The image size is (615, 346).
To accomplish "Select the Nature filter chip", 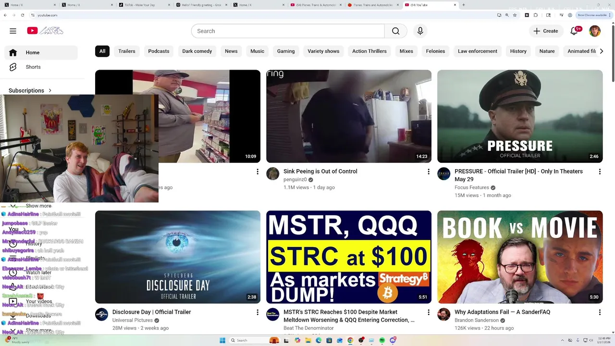I will click(x=547, y=51).
